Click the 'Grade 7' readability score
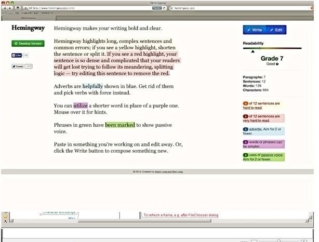This screenshot has width=319, height=242. click(x=272, y=59)
